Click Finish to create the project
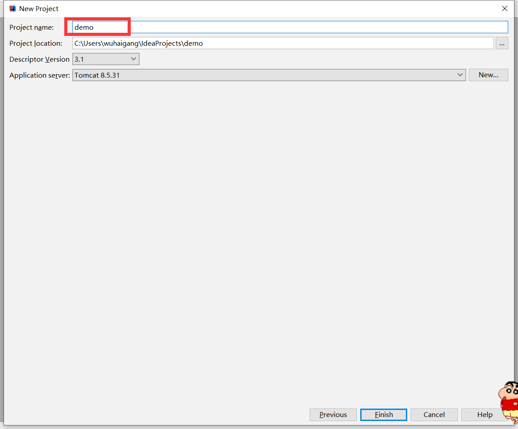This screenshot has height=429, width=518. [x=384, y=414]
